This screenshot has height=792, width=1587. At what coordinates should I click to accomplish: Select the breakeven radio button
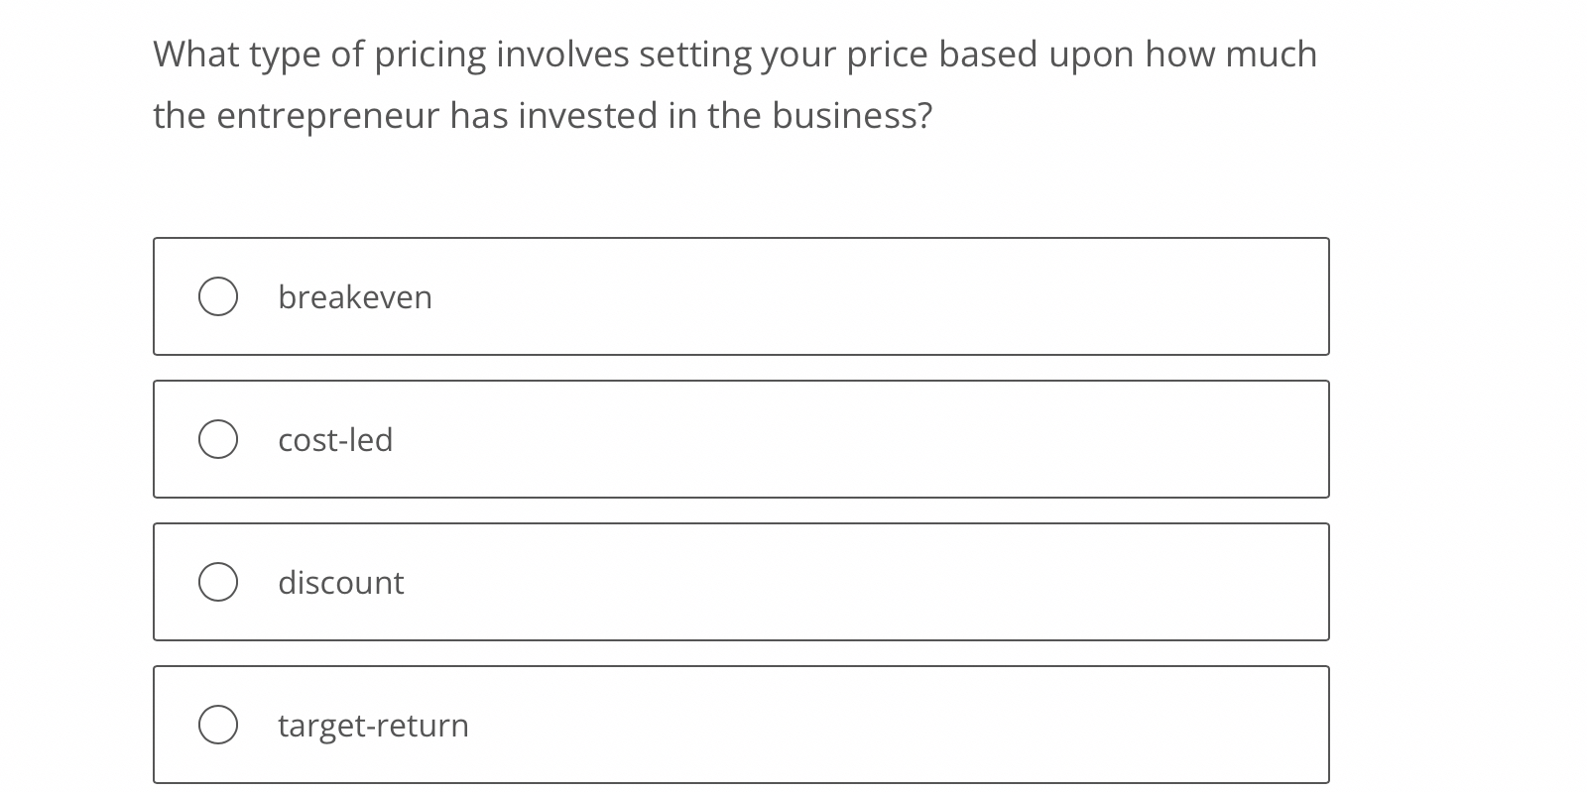click(x=218, y=296)
